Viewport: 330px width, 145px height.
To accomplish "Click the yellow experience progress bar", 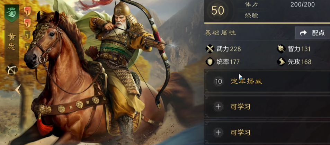I will coord(267,23).
